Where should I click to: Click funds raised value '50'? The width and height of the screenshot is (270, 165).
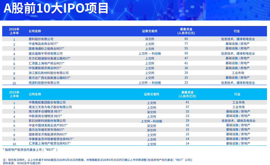(186, 54)
